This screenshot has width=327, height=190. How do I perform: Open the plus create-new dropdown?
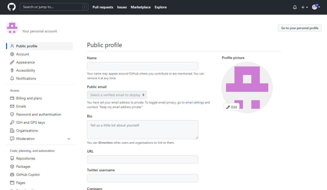pos(304,7)
